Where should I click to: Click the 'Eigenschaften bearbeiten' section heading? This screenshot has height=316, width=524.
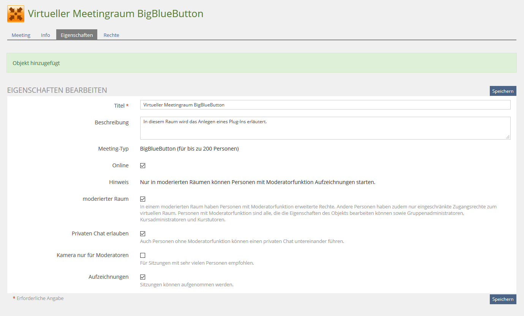pyautogui.click(x=57, y=91)
